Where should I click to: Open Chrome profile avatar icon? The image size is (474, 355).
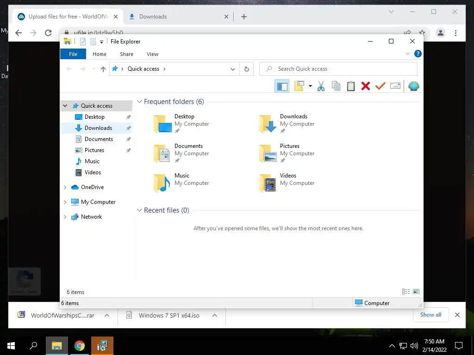pos(441,33)
